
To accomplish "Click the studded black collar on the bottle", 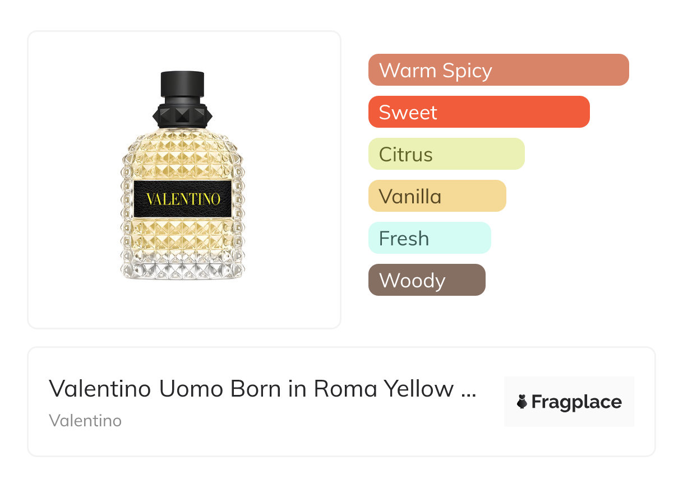I will point(182,115).
